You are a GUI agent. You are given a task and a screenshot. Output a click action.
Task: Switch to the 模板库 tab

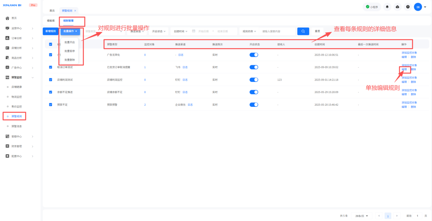pyautogui.click(x=51, y=21)
